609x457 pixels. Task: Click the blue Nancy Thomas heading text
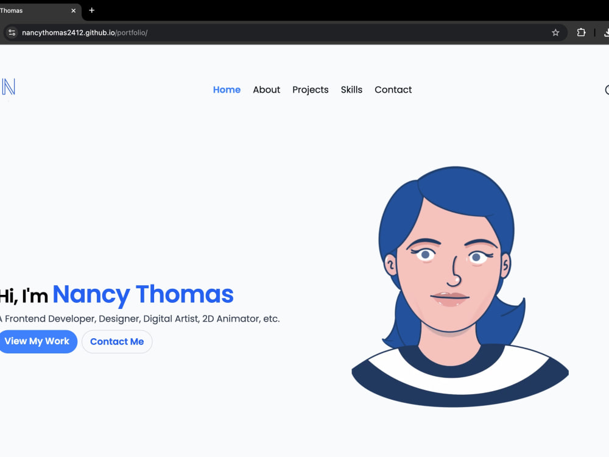click(143, 294)
